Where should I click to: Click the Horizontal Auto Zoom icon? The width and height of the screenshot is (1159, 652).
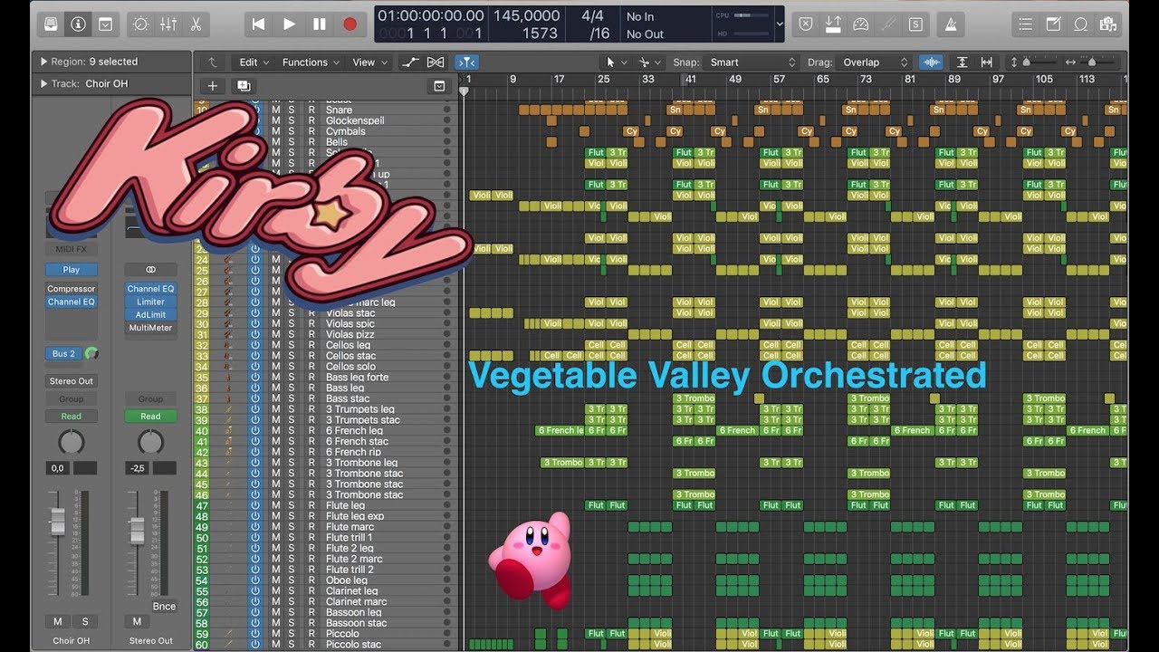pyautogui.click(x=986, y=62)
